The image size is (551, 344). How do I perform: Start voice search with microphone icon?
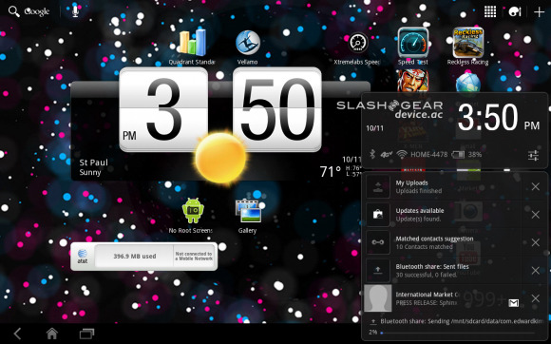coord(75,11)
